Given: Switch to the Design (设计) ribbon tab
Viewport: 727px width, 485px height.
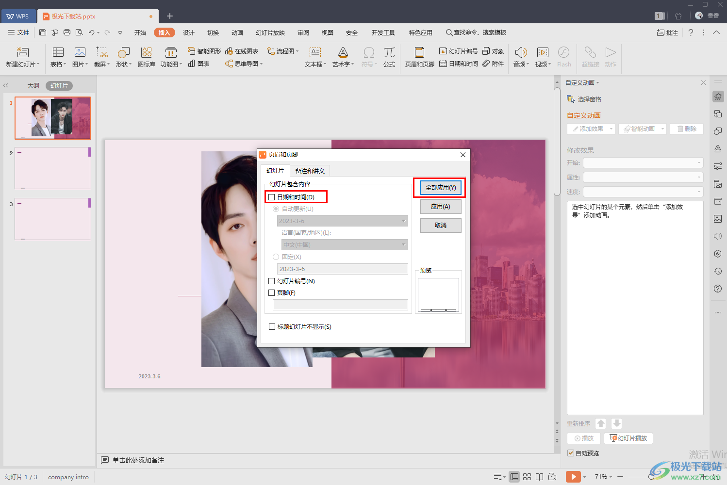Looking at the screenshot, I should point(189,32).
